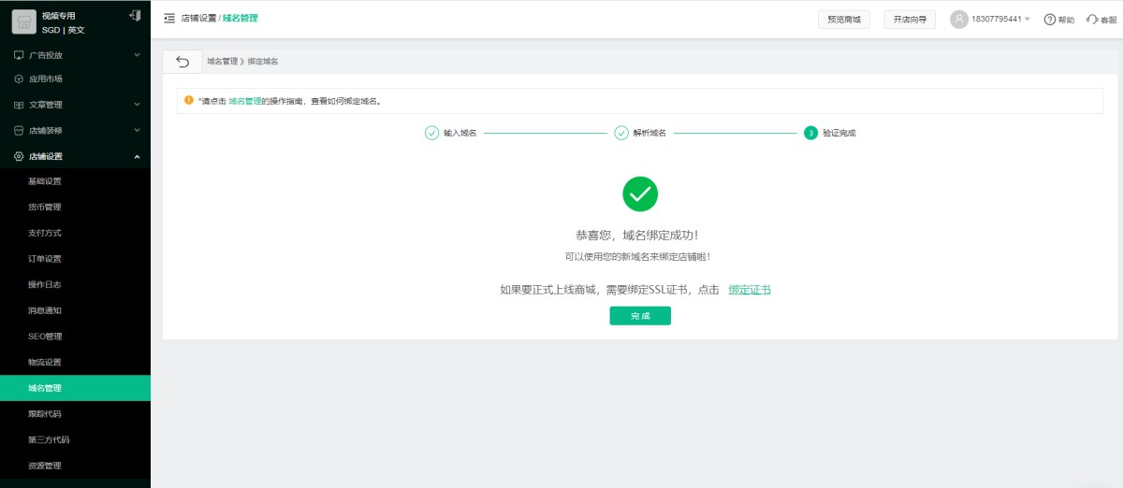Image resolution: width=1123 pixels, height=488 pixels.
Task: Click the 预览商城 button
Action: click(x=844, y=20)
